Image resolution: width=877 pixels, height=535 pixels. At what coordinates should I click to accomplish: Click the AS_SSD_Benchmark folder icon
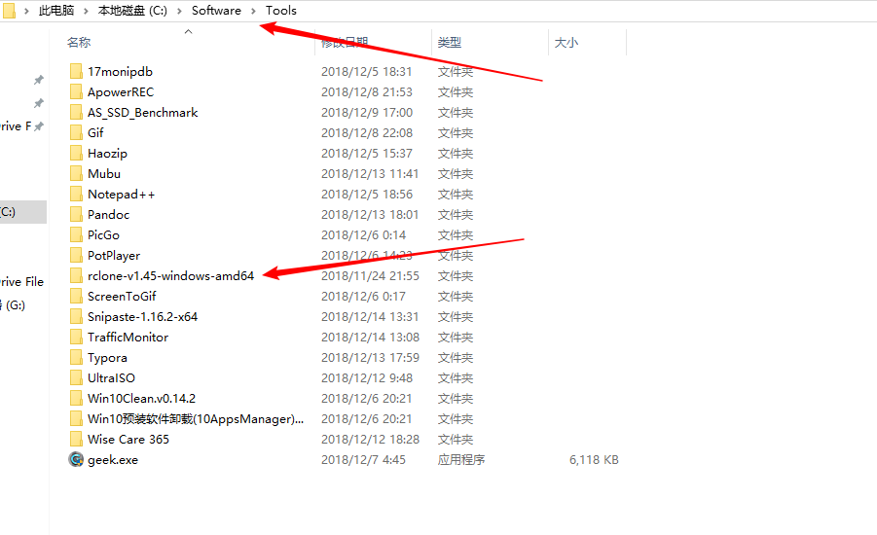(76, 113)
